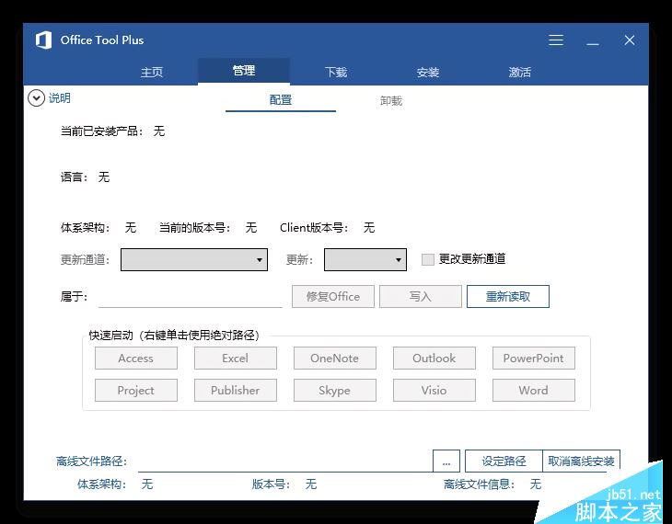The image size is (672, 524).
Task: Minimize the Office Tool Plus window
Action: [x=593, y=44]
